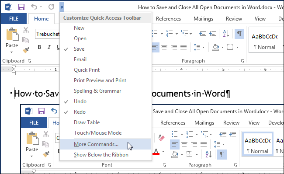The height and width of the screenshot is (174, 284).
Task: Click the Redo icon in top Quick Access Toolbar
Action: coord(51,7)
